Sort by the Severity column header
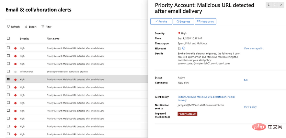This screenshot has width=286, height=138. (24, 39)
